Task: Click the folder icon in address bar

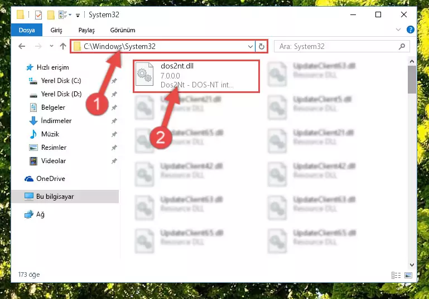Action: (78, 46)
